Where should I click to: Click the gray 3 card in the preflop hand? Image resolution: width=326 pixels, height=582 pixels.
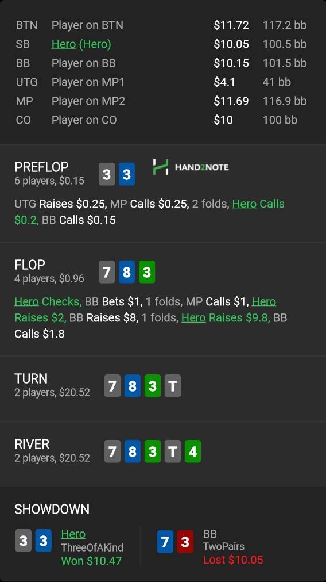(107, 174)
